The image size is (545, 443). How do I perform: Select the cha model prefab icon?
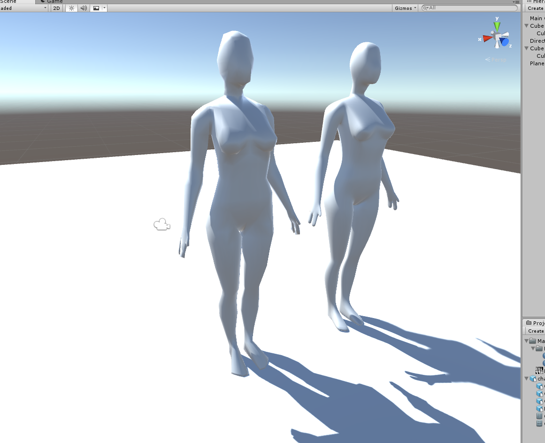click(533, 379)
